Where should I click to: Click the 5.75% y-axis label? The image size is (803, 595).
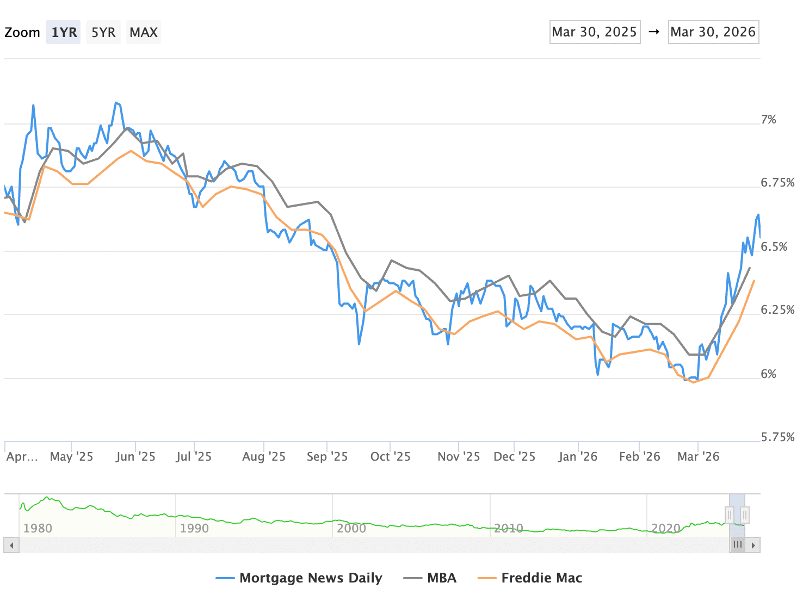pos(777,437)
